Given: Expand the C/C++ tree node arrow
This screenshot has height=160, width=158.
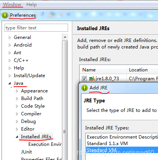Looking at the screenshot, I should point(10,60).
